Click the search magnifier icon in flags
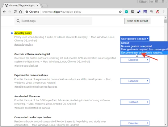 pyautogui.click(x=18, y=21)
